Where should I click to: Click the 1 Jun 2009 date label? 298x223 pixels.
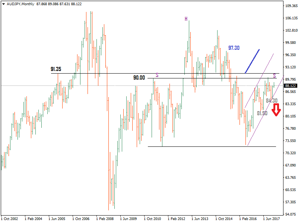point(128,219)
